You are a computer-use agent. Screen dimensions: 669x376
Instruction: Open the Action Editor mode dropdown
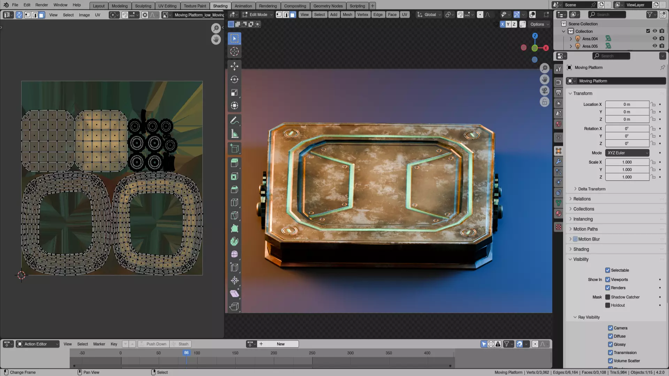pos(38,344)
